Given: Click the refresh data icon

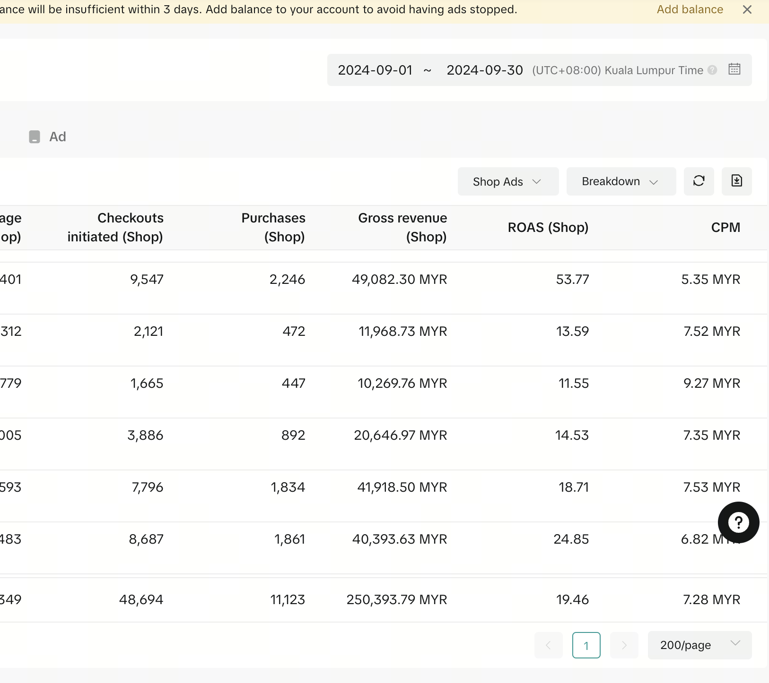Looking at the screenshot, I should coord(699,181).
